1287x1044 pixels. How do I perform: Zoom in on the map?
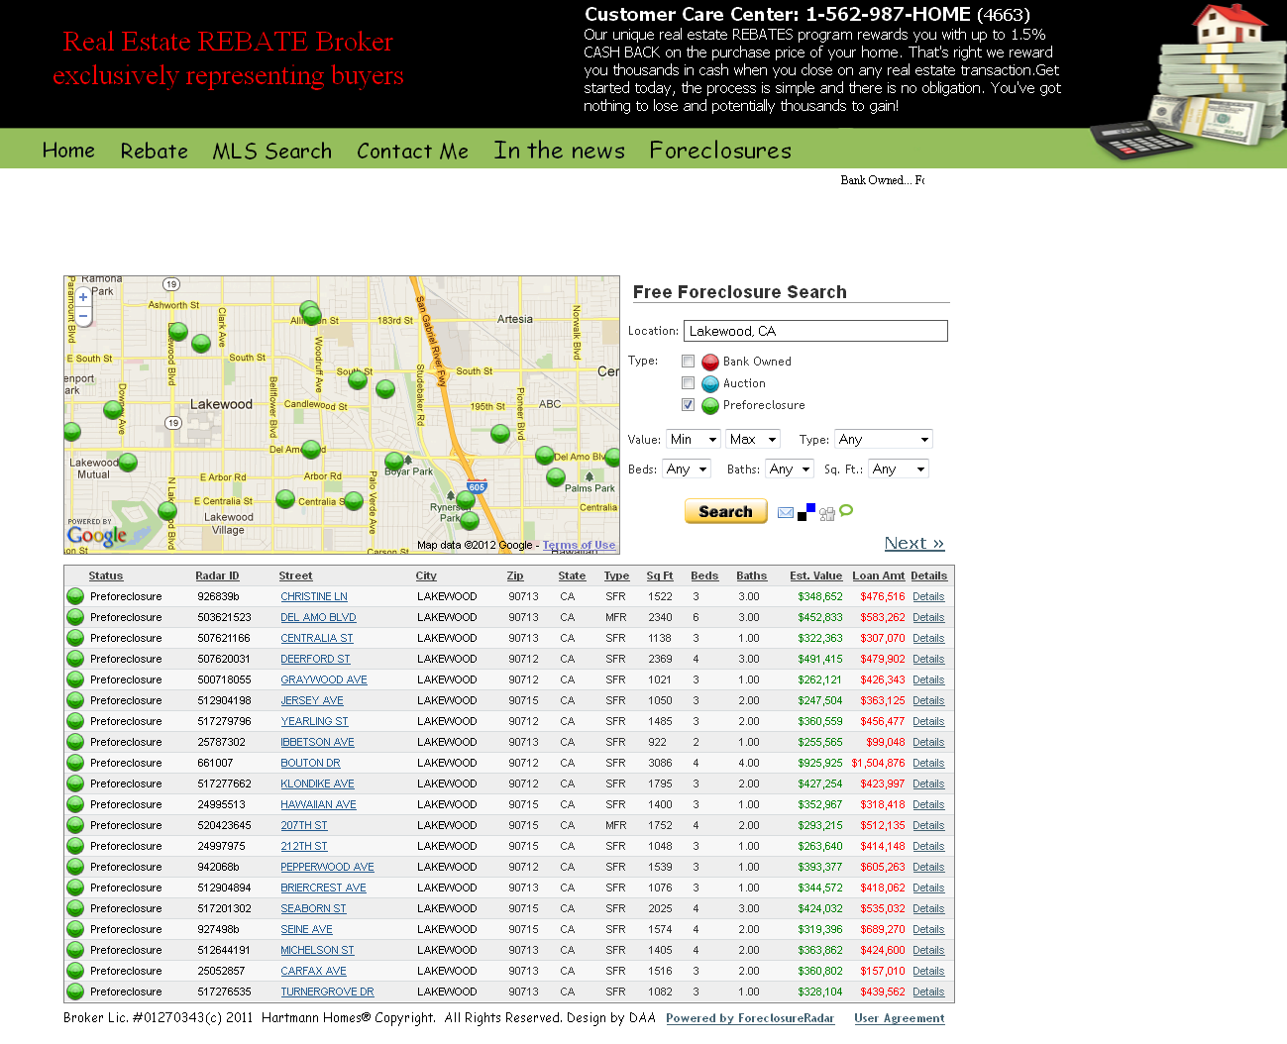[83, 296]
